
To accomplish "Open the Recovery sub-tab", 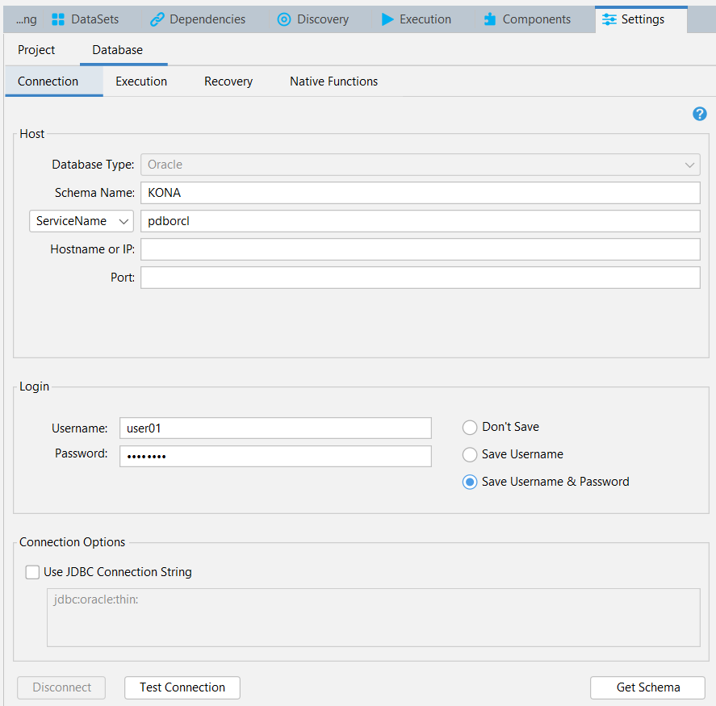I will coord(228,81).
